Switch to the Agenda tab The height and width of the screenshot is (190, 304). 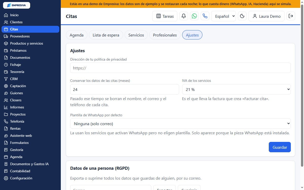pos(77,35)
